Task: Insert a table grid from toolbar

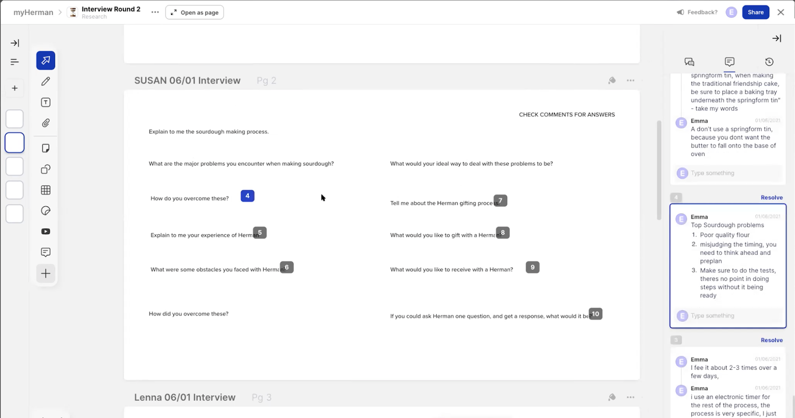Action: (x=46, y=190)
